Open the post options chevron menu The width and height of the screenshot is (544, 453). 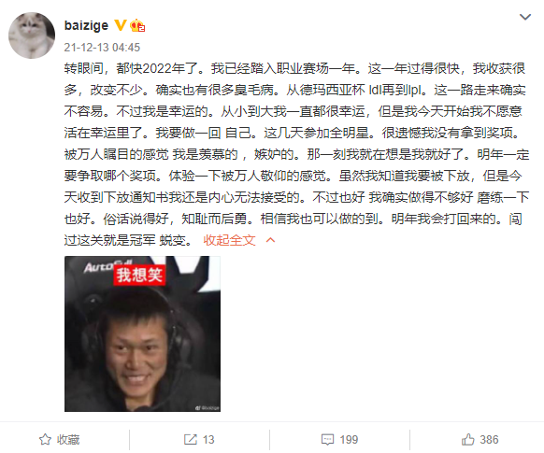click(525, 17)
